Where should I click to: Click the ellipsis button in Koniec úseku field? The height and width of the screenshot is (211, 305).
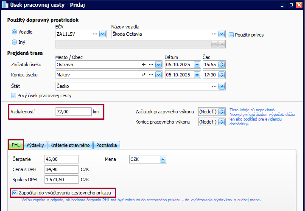pyautogui.click(x=151, y=75)
